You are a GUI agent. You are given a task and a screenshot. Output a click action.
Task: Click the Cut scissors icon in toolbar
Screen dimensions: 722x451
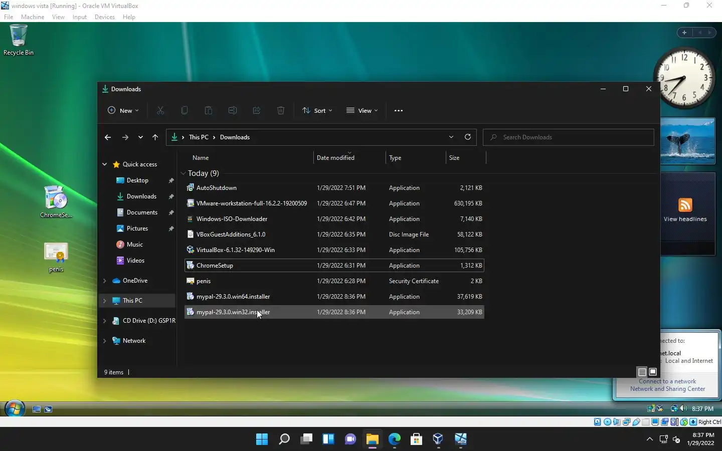pyautogui.click(x=160, y=110)
